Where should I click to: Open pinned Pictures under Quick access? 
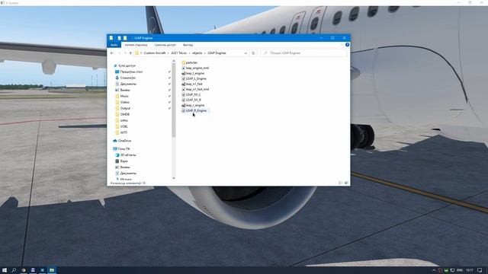(x=123, y=90)
